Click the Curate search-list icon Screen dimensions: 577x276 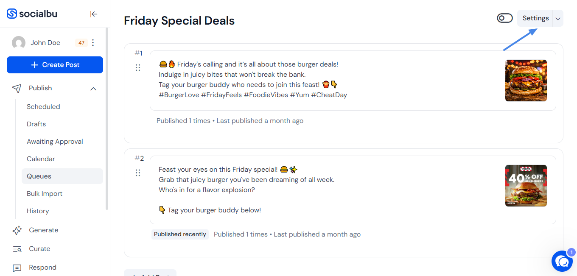(x=17, y=249)
